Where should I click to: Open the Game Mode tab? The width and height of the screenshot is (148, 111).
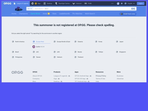coord(35,14)
